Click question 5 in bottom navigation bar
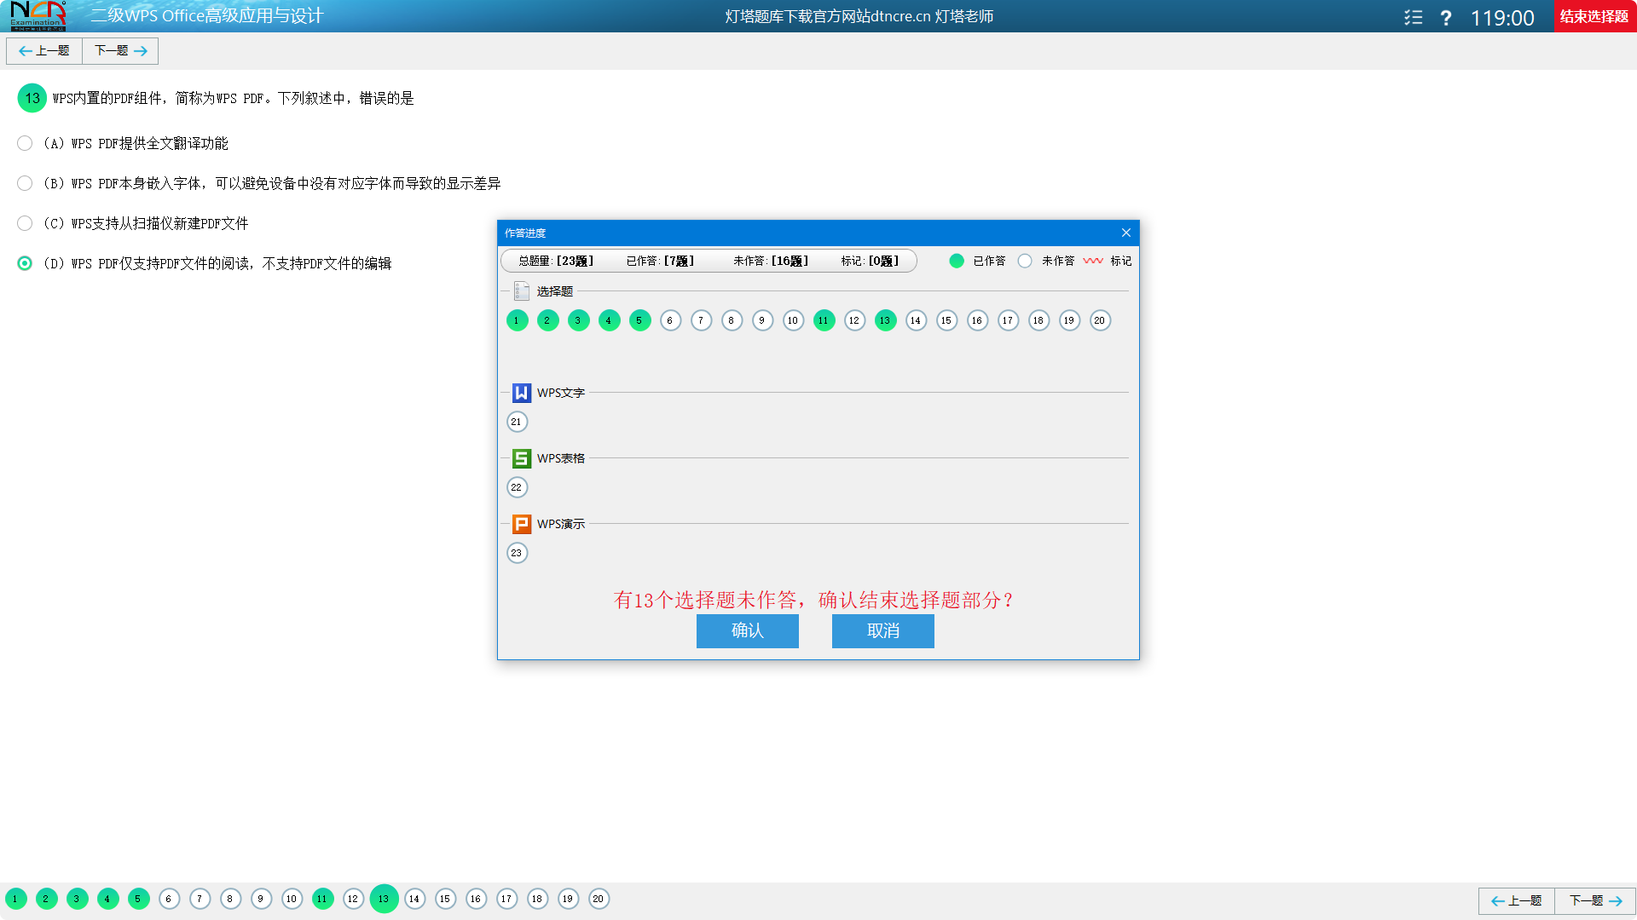Screen dimensions: 1637x920 [x=138, y=899]
